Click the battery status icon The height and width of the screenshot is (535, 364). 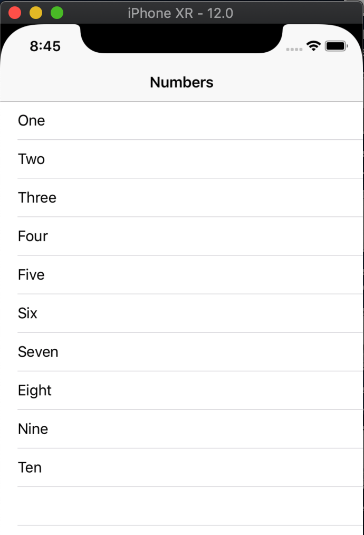[x=336, y=46]
